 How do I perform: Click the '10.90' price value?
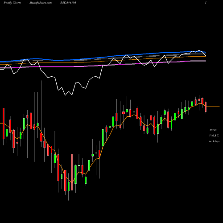point(213,130)
